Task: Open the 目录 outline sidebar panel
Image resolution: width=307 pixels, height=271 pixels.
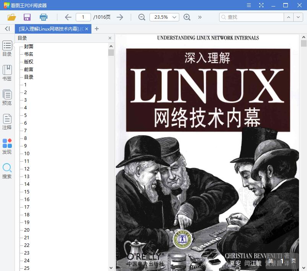Action: point(7,49)
